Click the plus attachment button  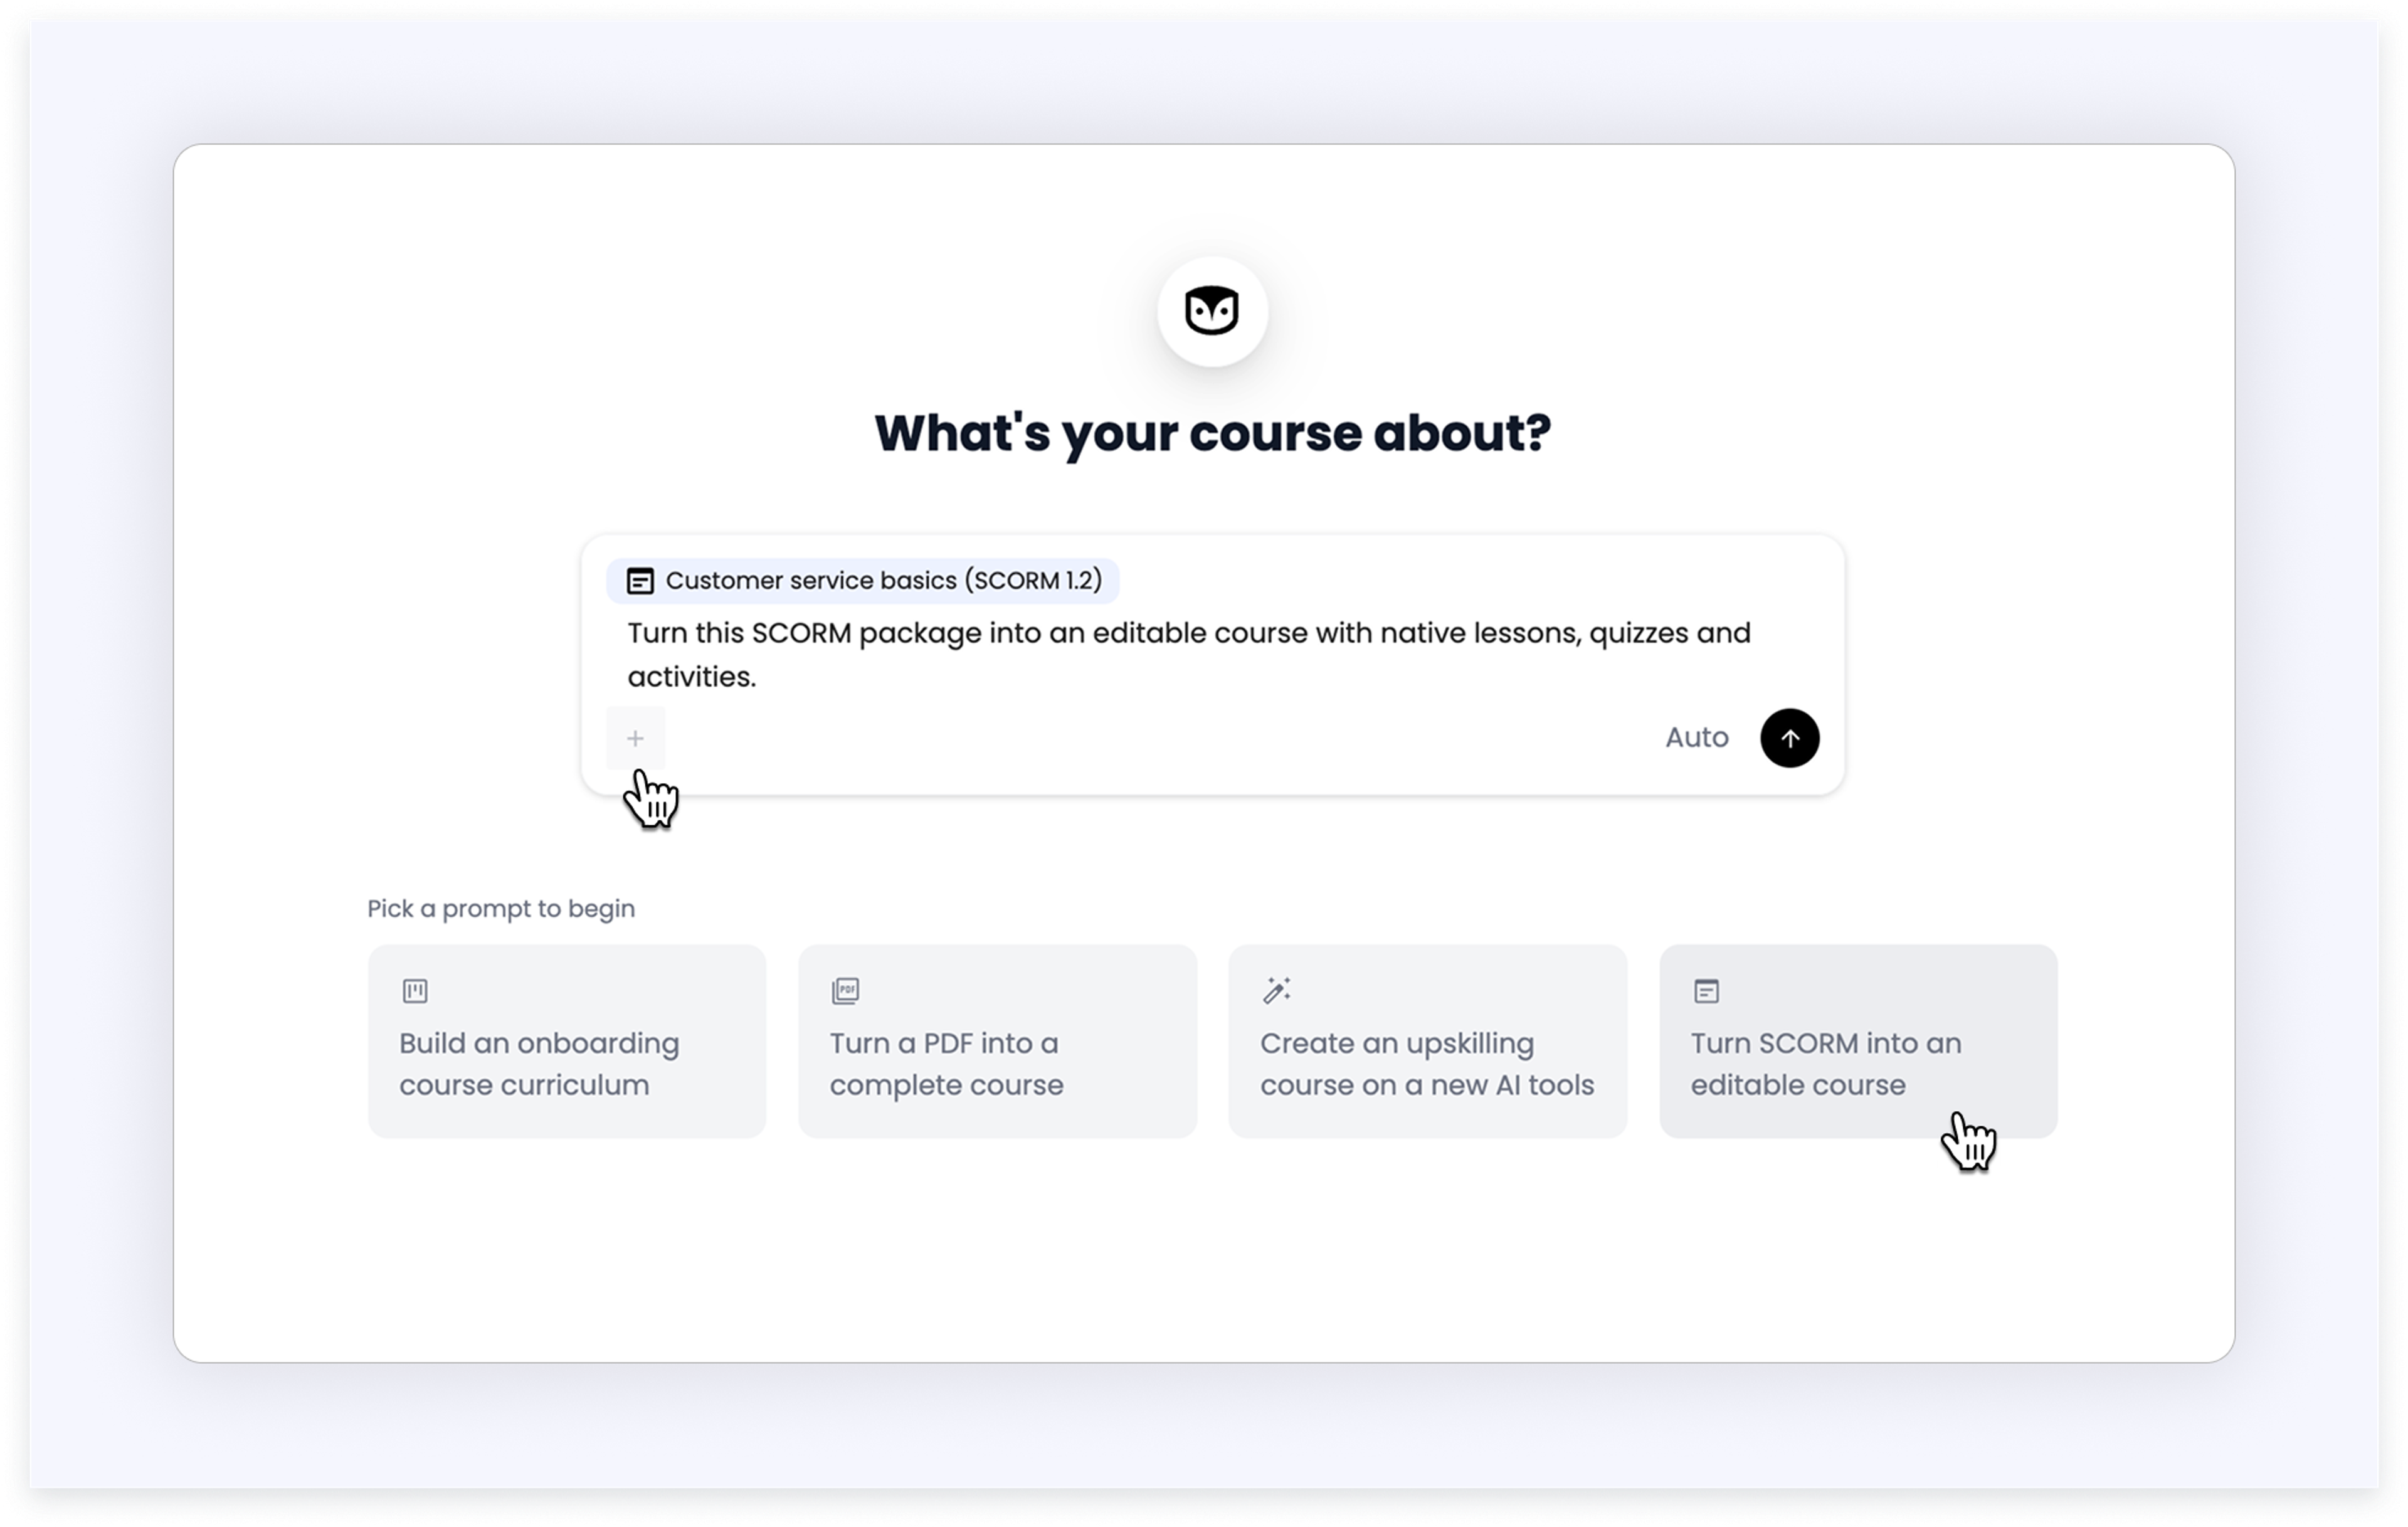pyautogui.click(x=635, y=738)
